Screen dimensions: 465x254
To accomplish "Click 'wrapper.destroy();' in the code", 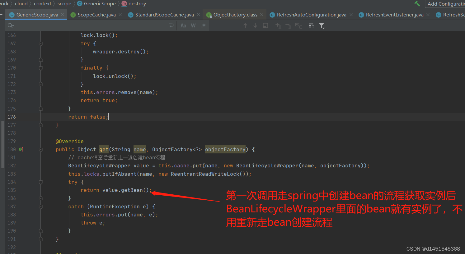I will coord(121,52).
